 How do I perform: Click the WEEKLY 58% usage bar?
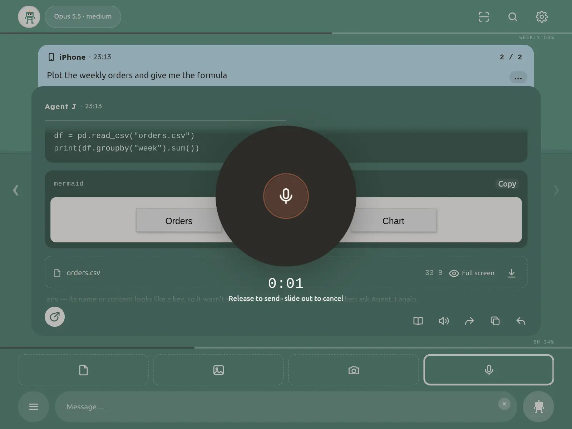tap(286, 33)
